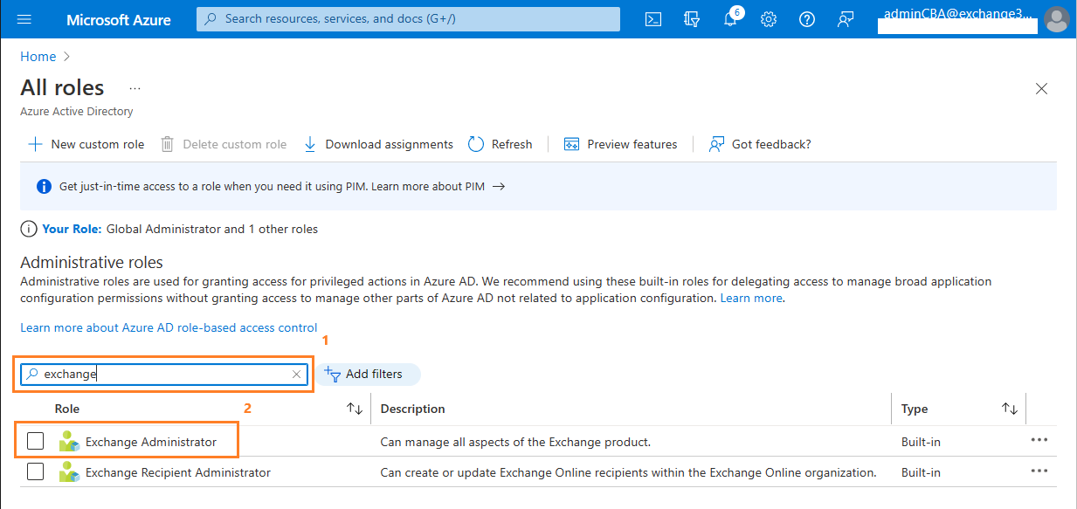This screenshot has width=1077, height=509.
Task: Refresh the roles list
Action: (501, 144)
